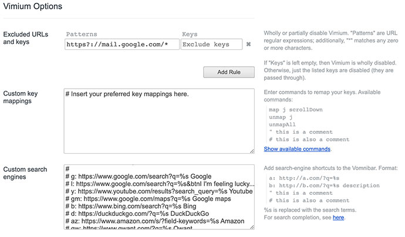Click inside the custom key mappings textarea
405x237 pixels.
(158, 121)
